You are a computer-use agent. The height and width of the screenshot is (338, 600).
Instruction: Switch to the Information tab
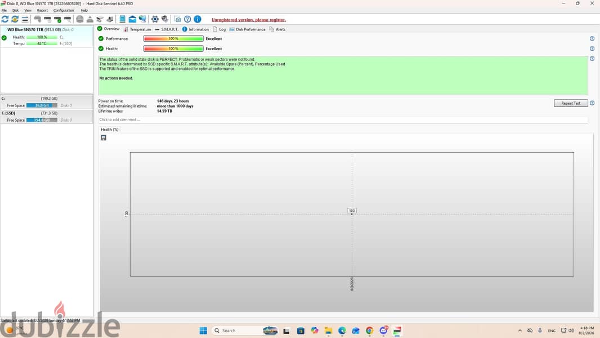[x=195, y=29]
